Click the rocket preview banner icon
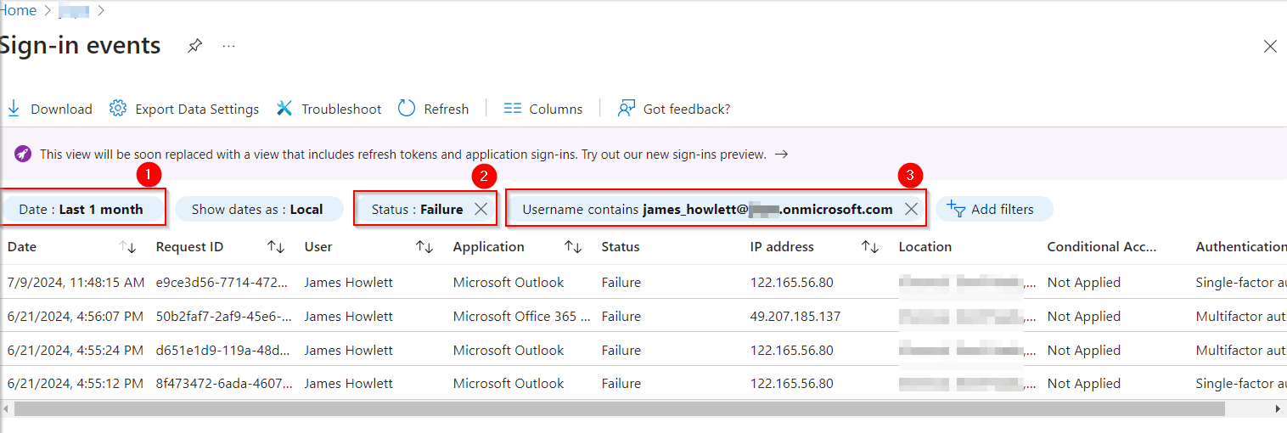 tap(23, 155)
